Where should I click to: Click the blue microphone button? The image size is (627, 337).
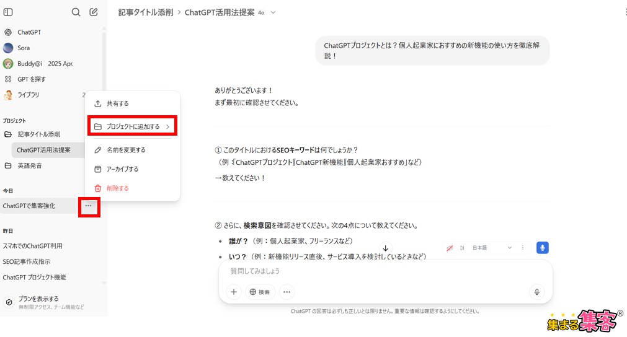(x=542, y=248)
